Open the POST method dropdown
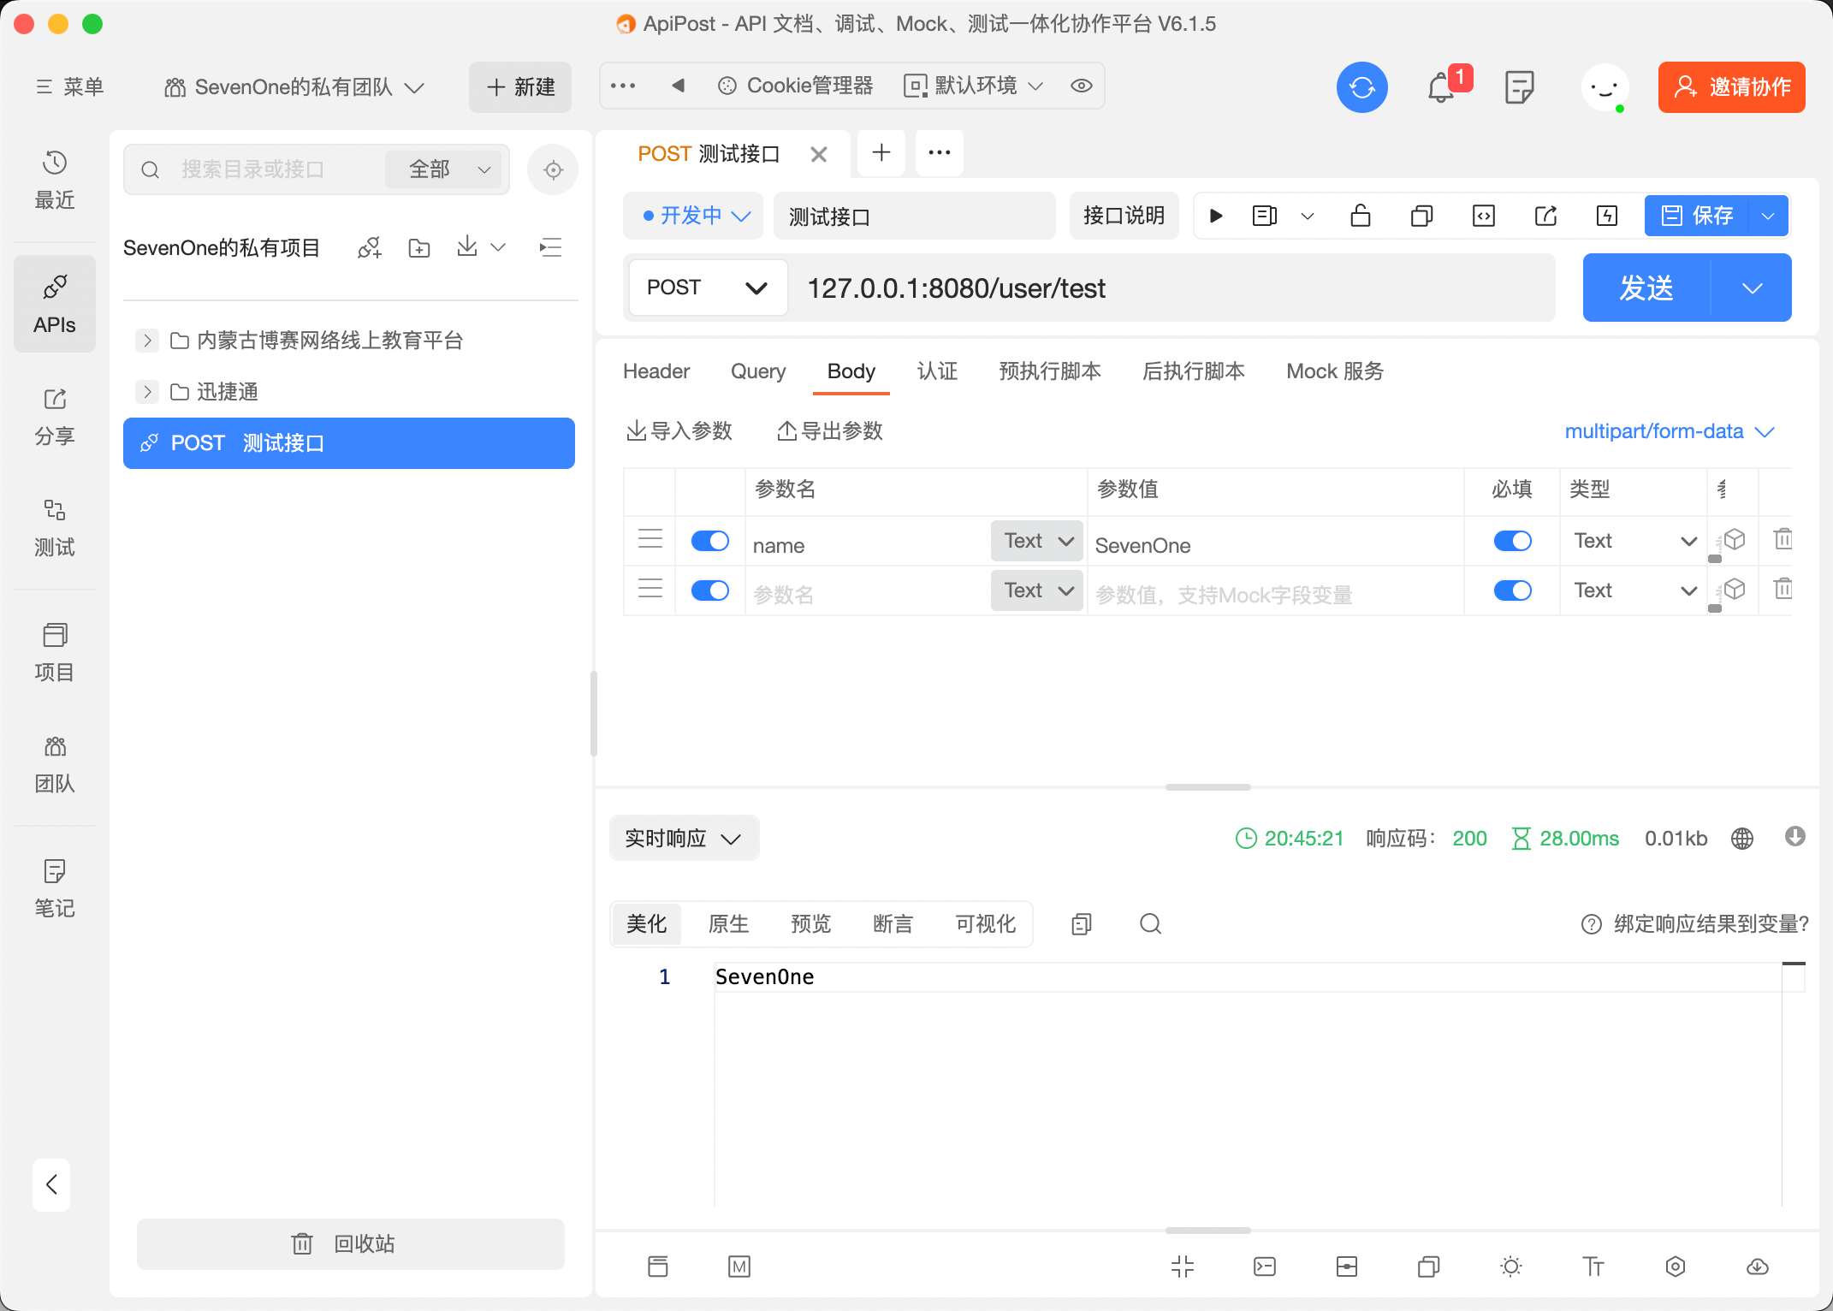The width and height of the screenshot is (1833, 1311). tap(707, 288)
